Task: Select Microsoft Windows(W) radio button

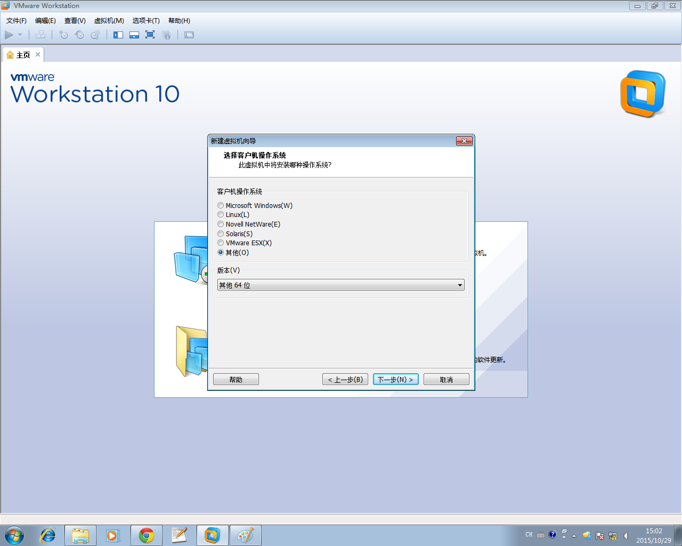Action: (x=221, y=205)
